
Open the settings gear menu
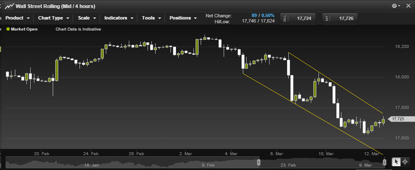click(x=396, y=6)
